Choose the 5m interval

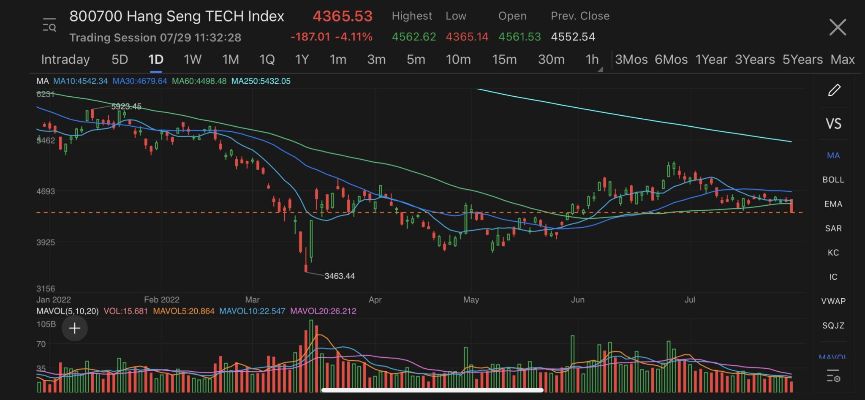pos(416,60)
